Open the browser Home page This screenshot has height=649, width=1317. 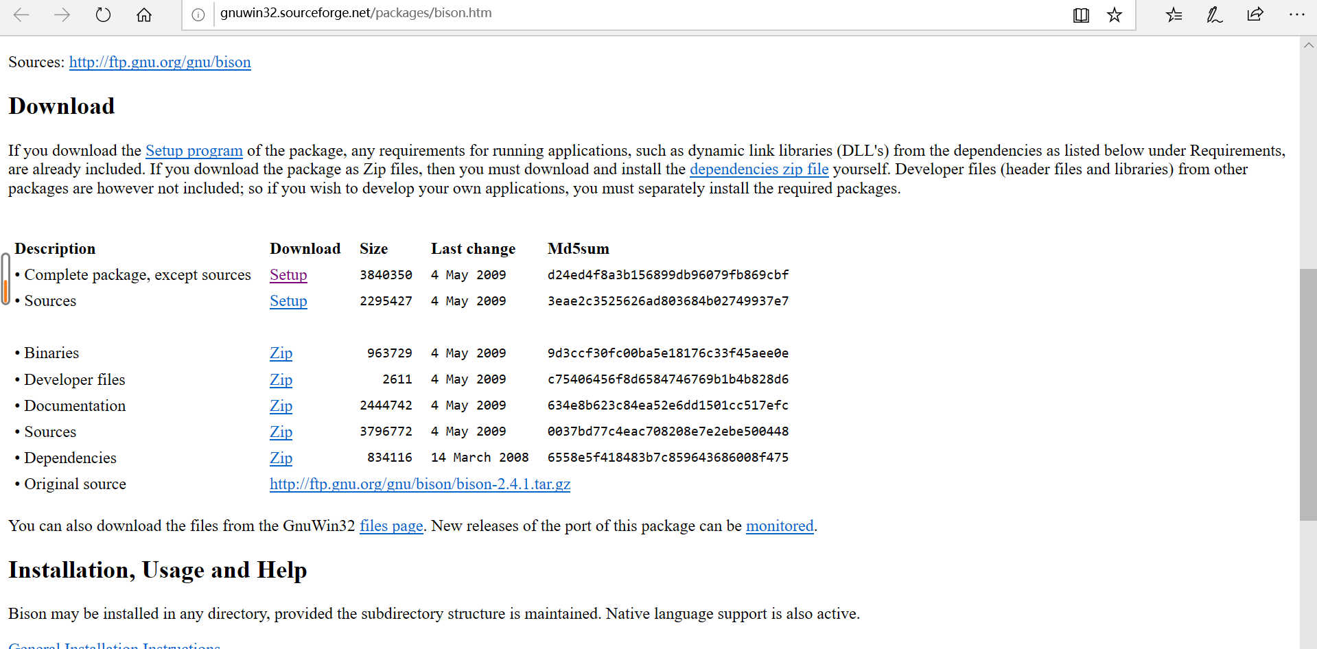point(144,14)
